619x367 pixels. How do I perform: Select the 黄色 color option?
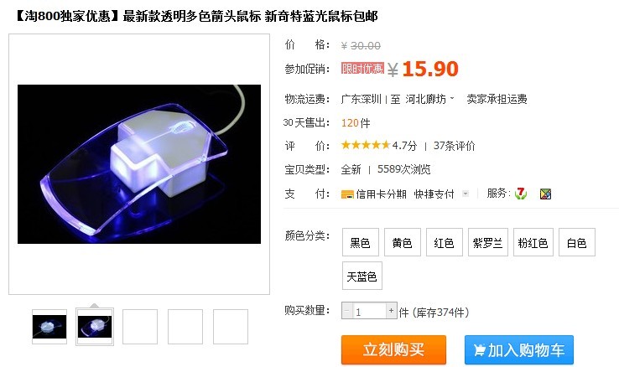pos(403,242)
